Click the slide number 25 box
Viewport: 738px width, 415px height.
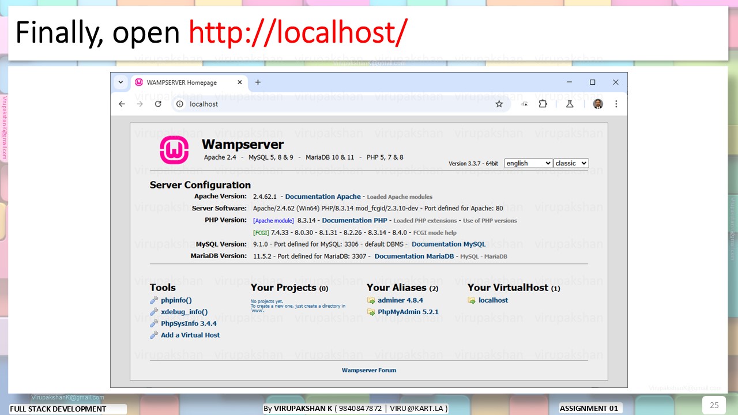click(714, 405)
